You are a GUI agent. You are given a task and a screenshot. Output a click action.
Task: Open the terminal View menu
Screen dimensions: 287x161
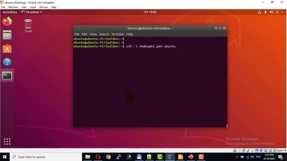point(93,34)
